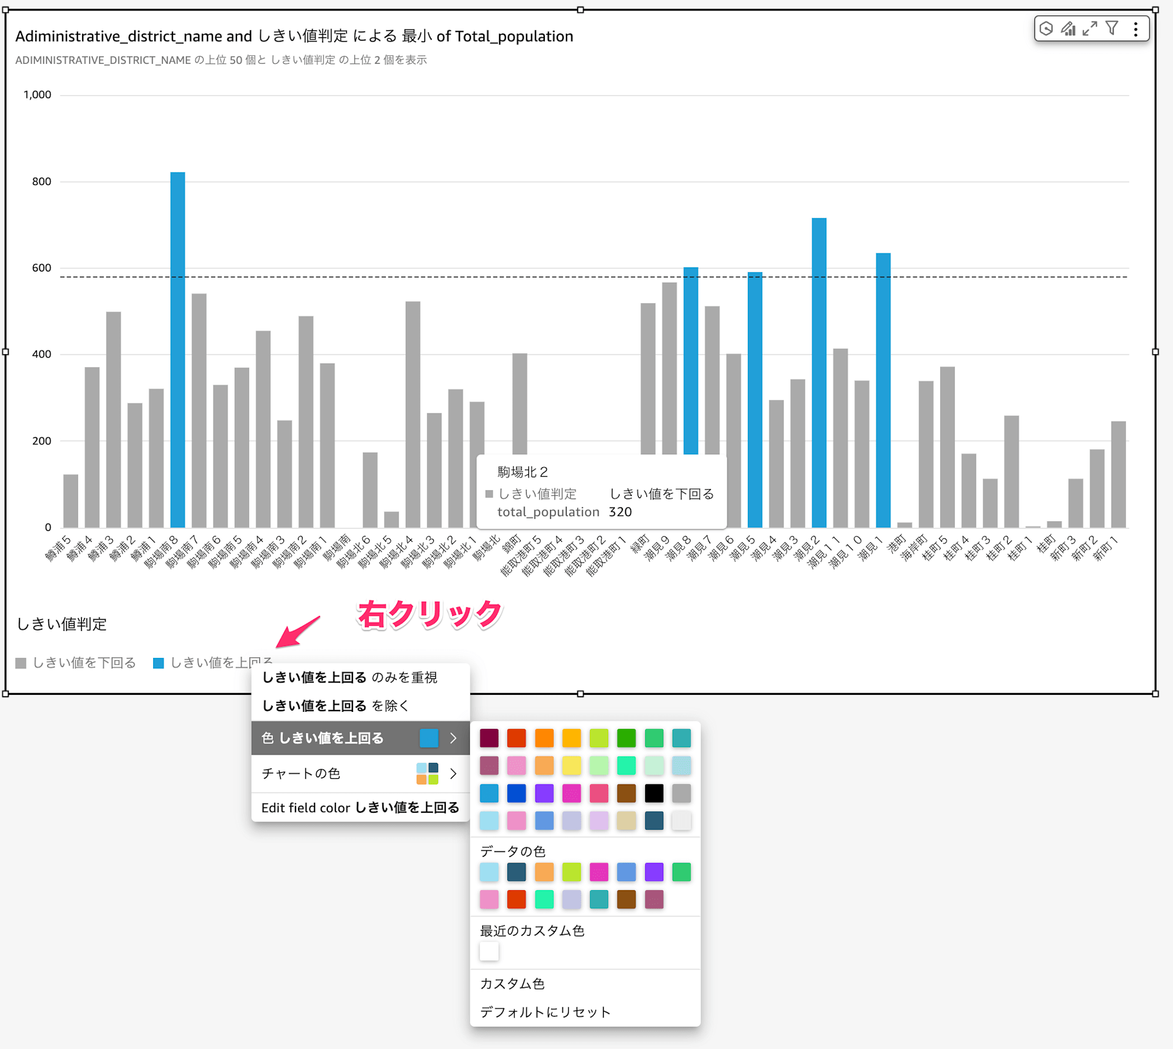The width and height of the screenshot is (1173, 1049).
Task: Select the purple swatch under データの色
Action: point(654,872)
